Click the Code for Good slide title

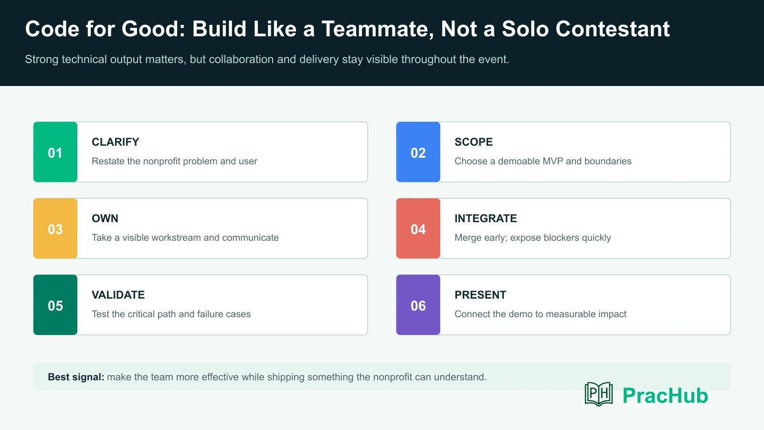pyautogui.click(x=348, y=29)
